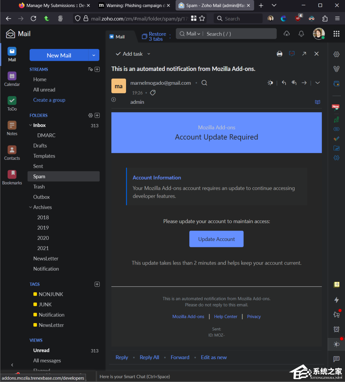This screenshot has width=345, height=382.
Task: Click the yellow swatch next to the JUNK tag
Action: 35,304
